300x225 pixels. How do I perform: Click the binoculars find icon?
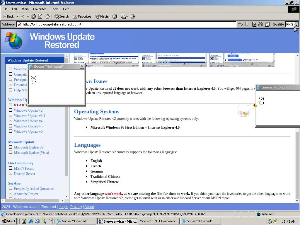point(260,24)
